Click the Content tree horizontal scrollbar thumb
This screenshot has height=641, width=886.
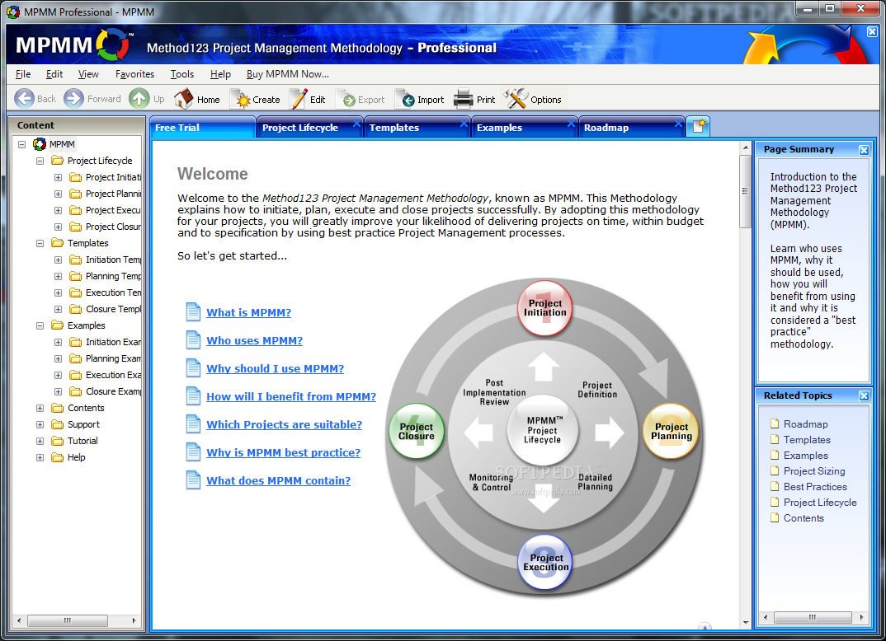[x=68, y=620]
